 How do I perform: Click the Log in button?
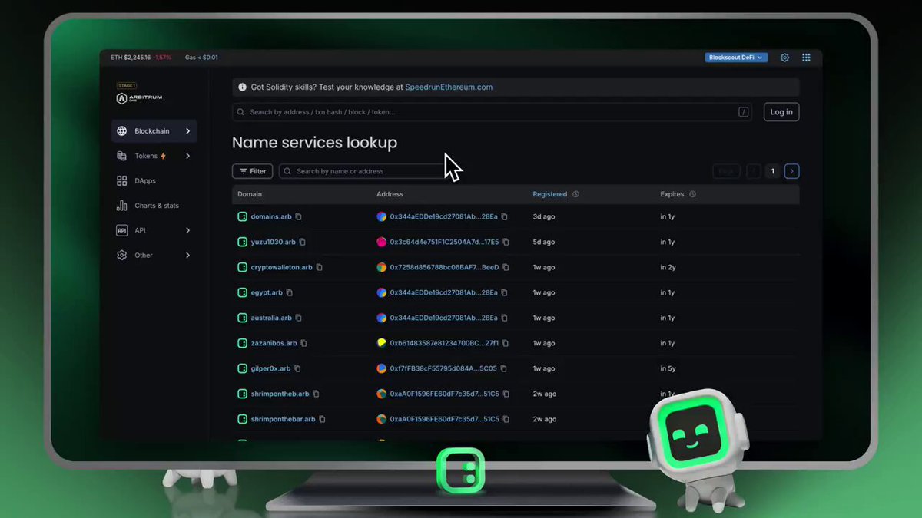click(781, 112)
